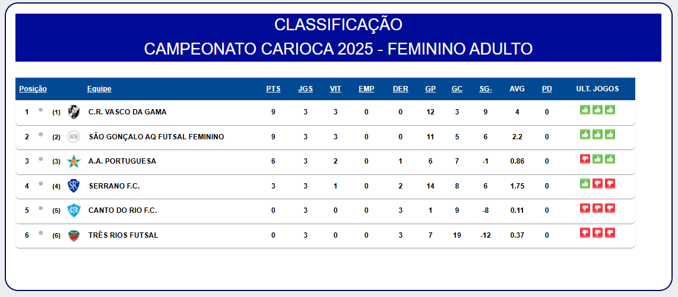Select the Serrano F.C. team name
Screen dimensions: 678x297
tap(114, 186)
